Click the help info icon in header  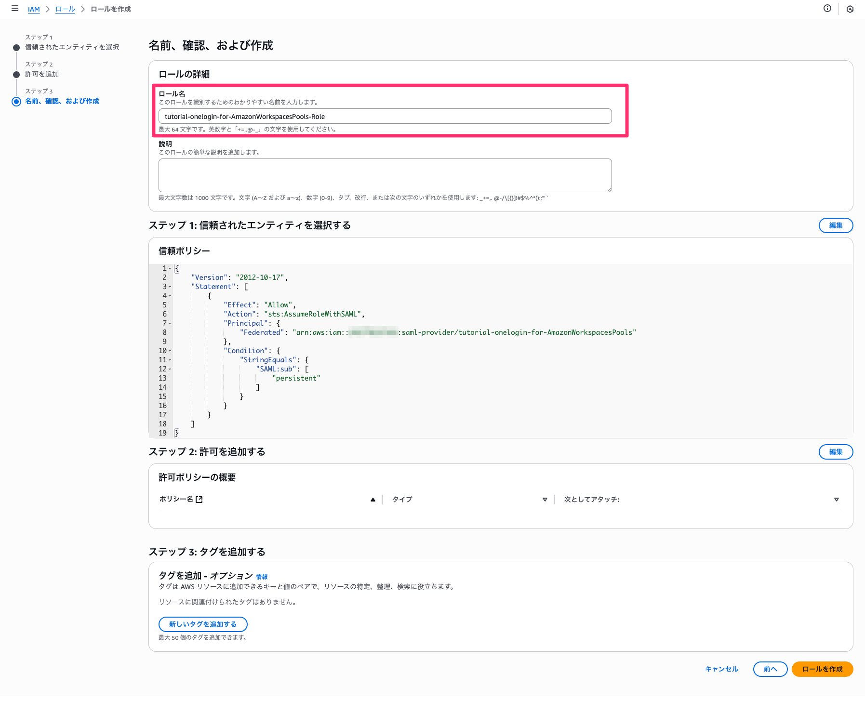tap(828, 9)
